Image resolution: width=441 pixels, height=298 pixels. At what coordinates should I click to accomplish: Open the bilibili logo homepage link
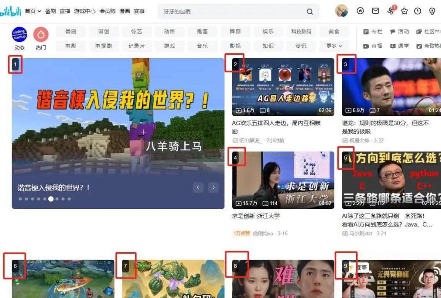point(10,11)
